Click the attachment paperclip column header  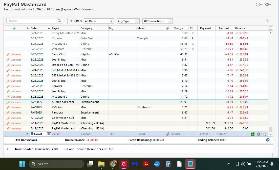(x=167, y=28)
